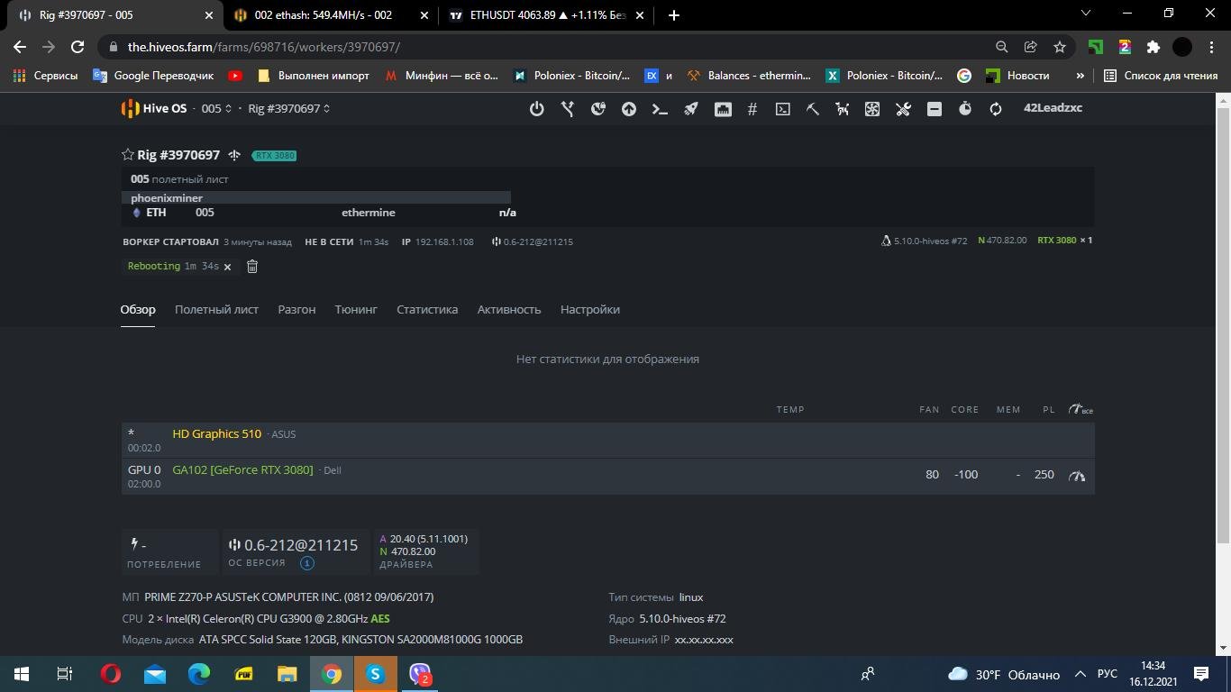
Task: Click ethermine pool name
Action: point(368,213)
